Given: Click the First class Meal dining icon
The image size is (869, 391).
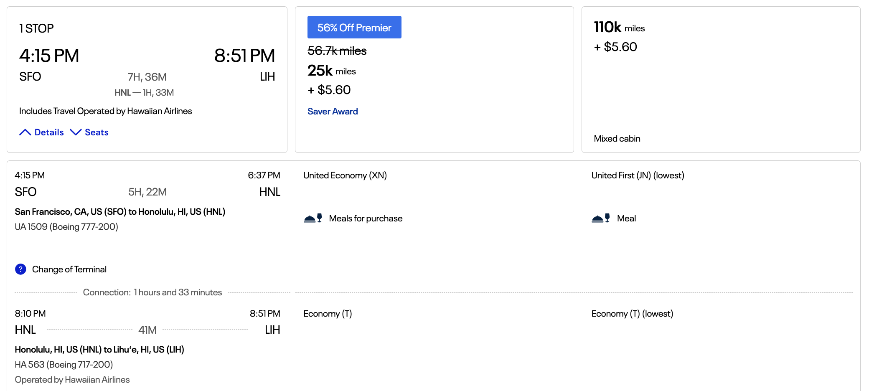Looking at the screenshot, I should pos(601,218).
